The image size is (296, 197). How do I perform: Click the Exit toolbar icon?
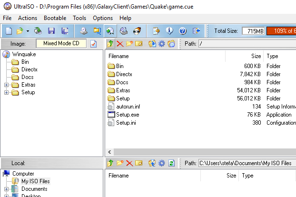coord(196,31)
